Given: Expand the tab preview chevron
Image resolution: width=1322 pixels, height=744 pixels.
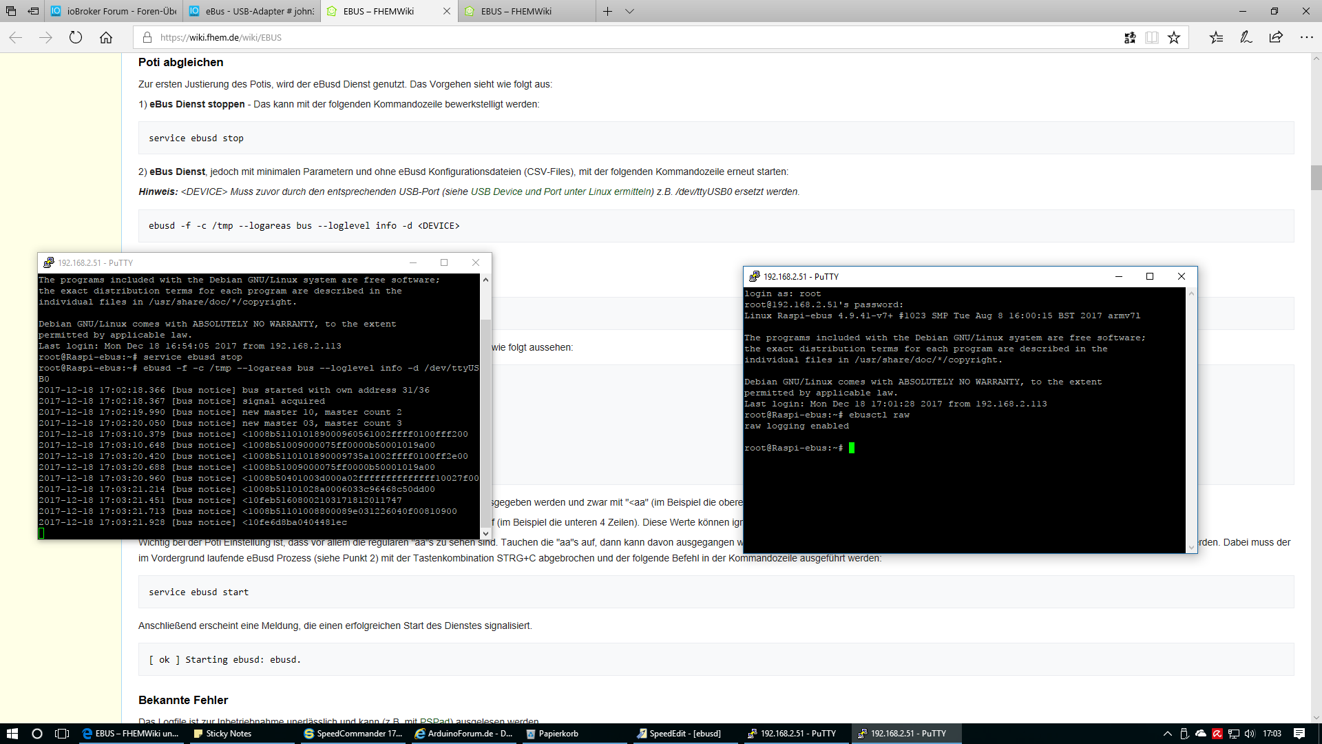Looking at the screenshot, I should point(629,11).
